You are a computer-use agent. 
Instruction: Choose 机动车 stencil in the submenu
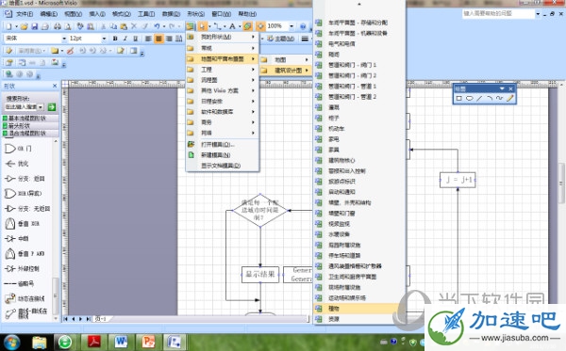359,128
